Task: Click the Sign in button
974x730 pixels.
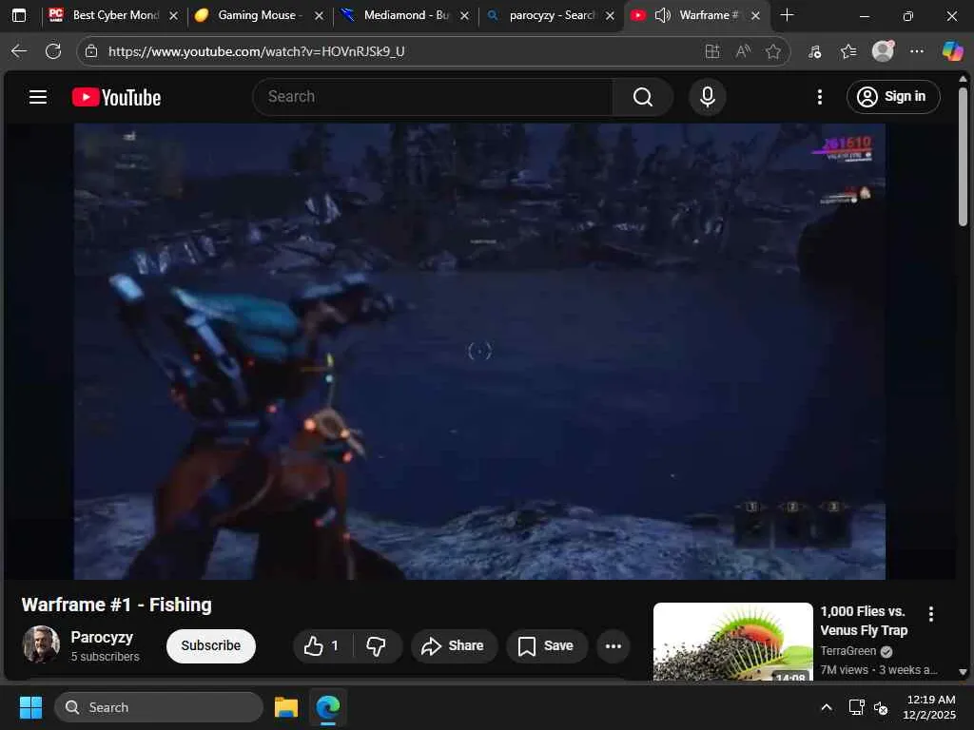Action: (x=892, y=97)
